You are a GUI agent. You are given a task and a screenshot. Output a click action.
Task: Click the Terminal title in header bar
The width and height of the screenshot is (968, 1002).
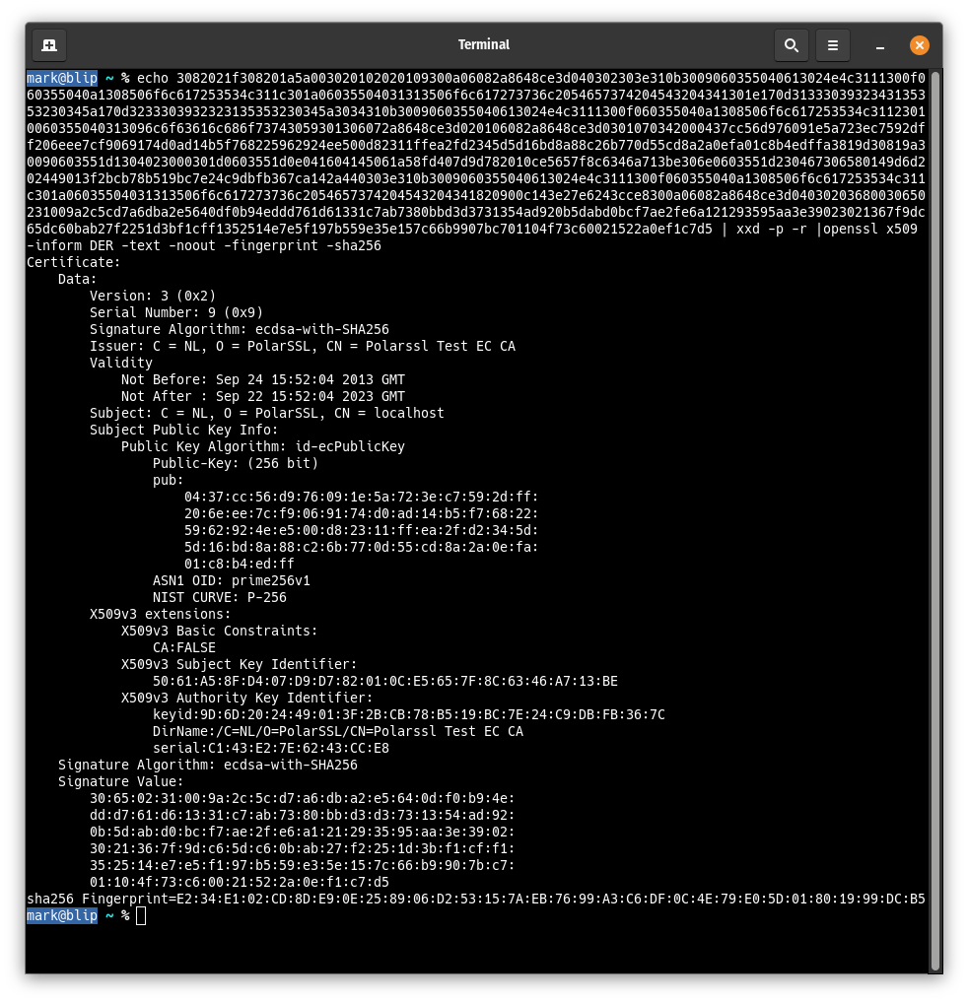point(483,44)
